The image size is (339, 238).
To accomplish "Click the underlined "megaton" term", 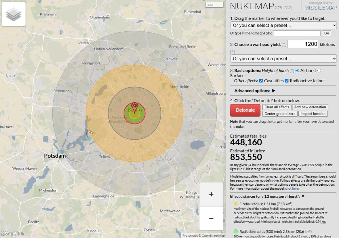I will click(x=277, y=196).
